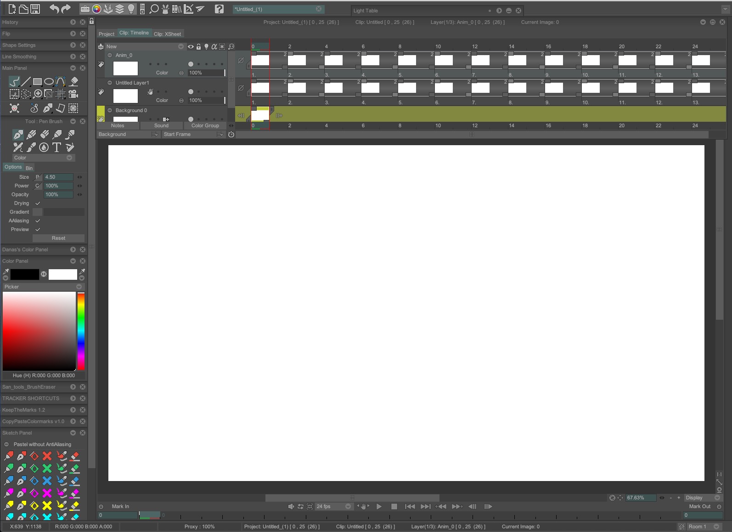Open the help question mark icon
Viewport: 732px width, 532px height.
(220, 9)
